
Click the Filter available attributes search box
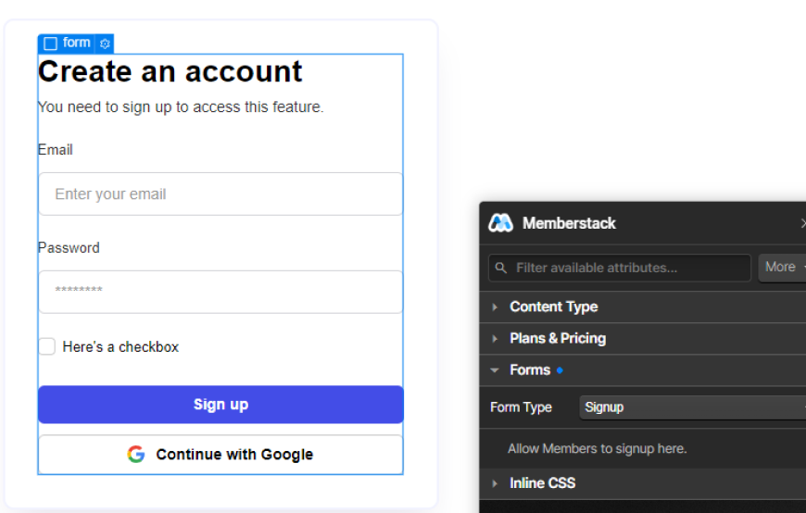pyautogui.click(x=620, y=268)
